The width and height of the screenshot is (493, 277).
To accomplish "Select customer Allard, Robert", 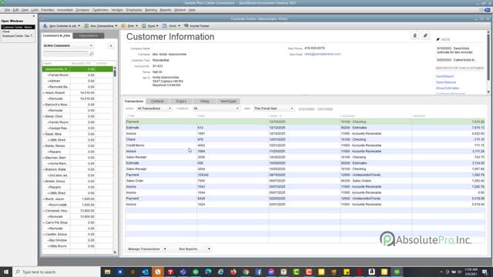I will (77, 92).
